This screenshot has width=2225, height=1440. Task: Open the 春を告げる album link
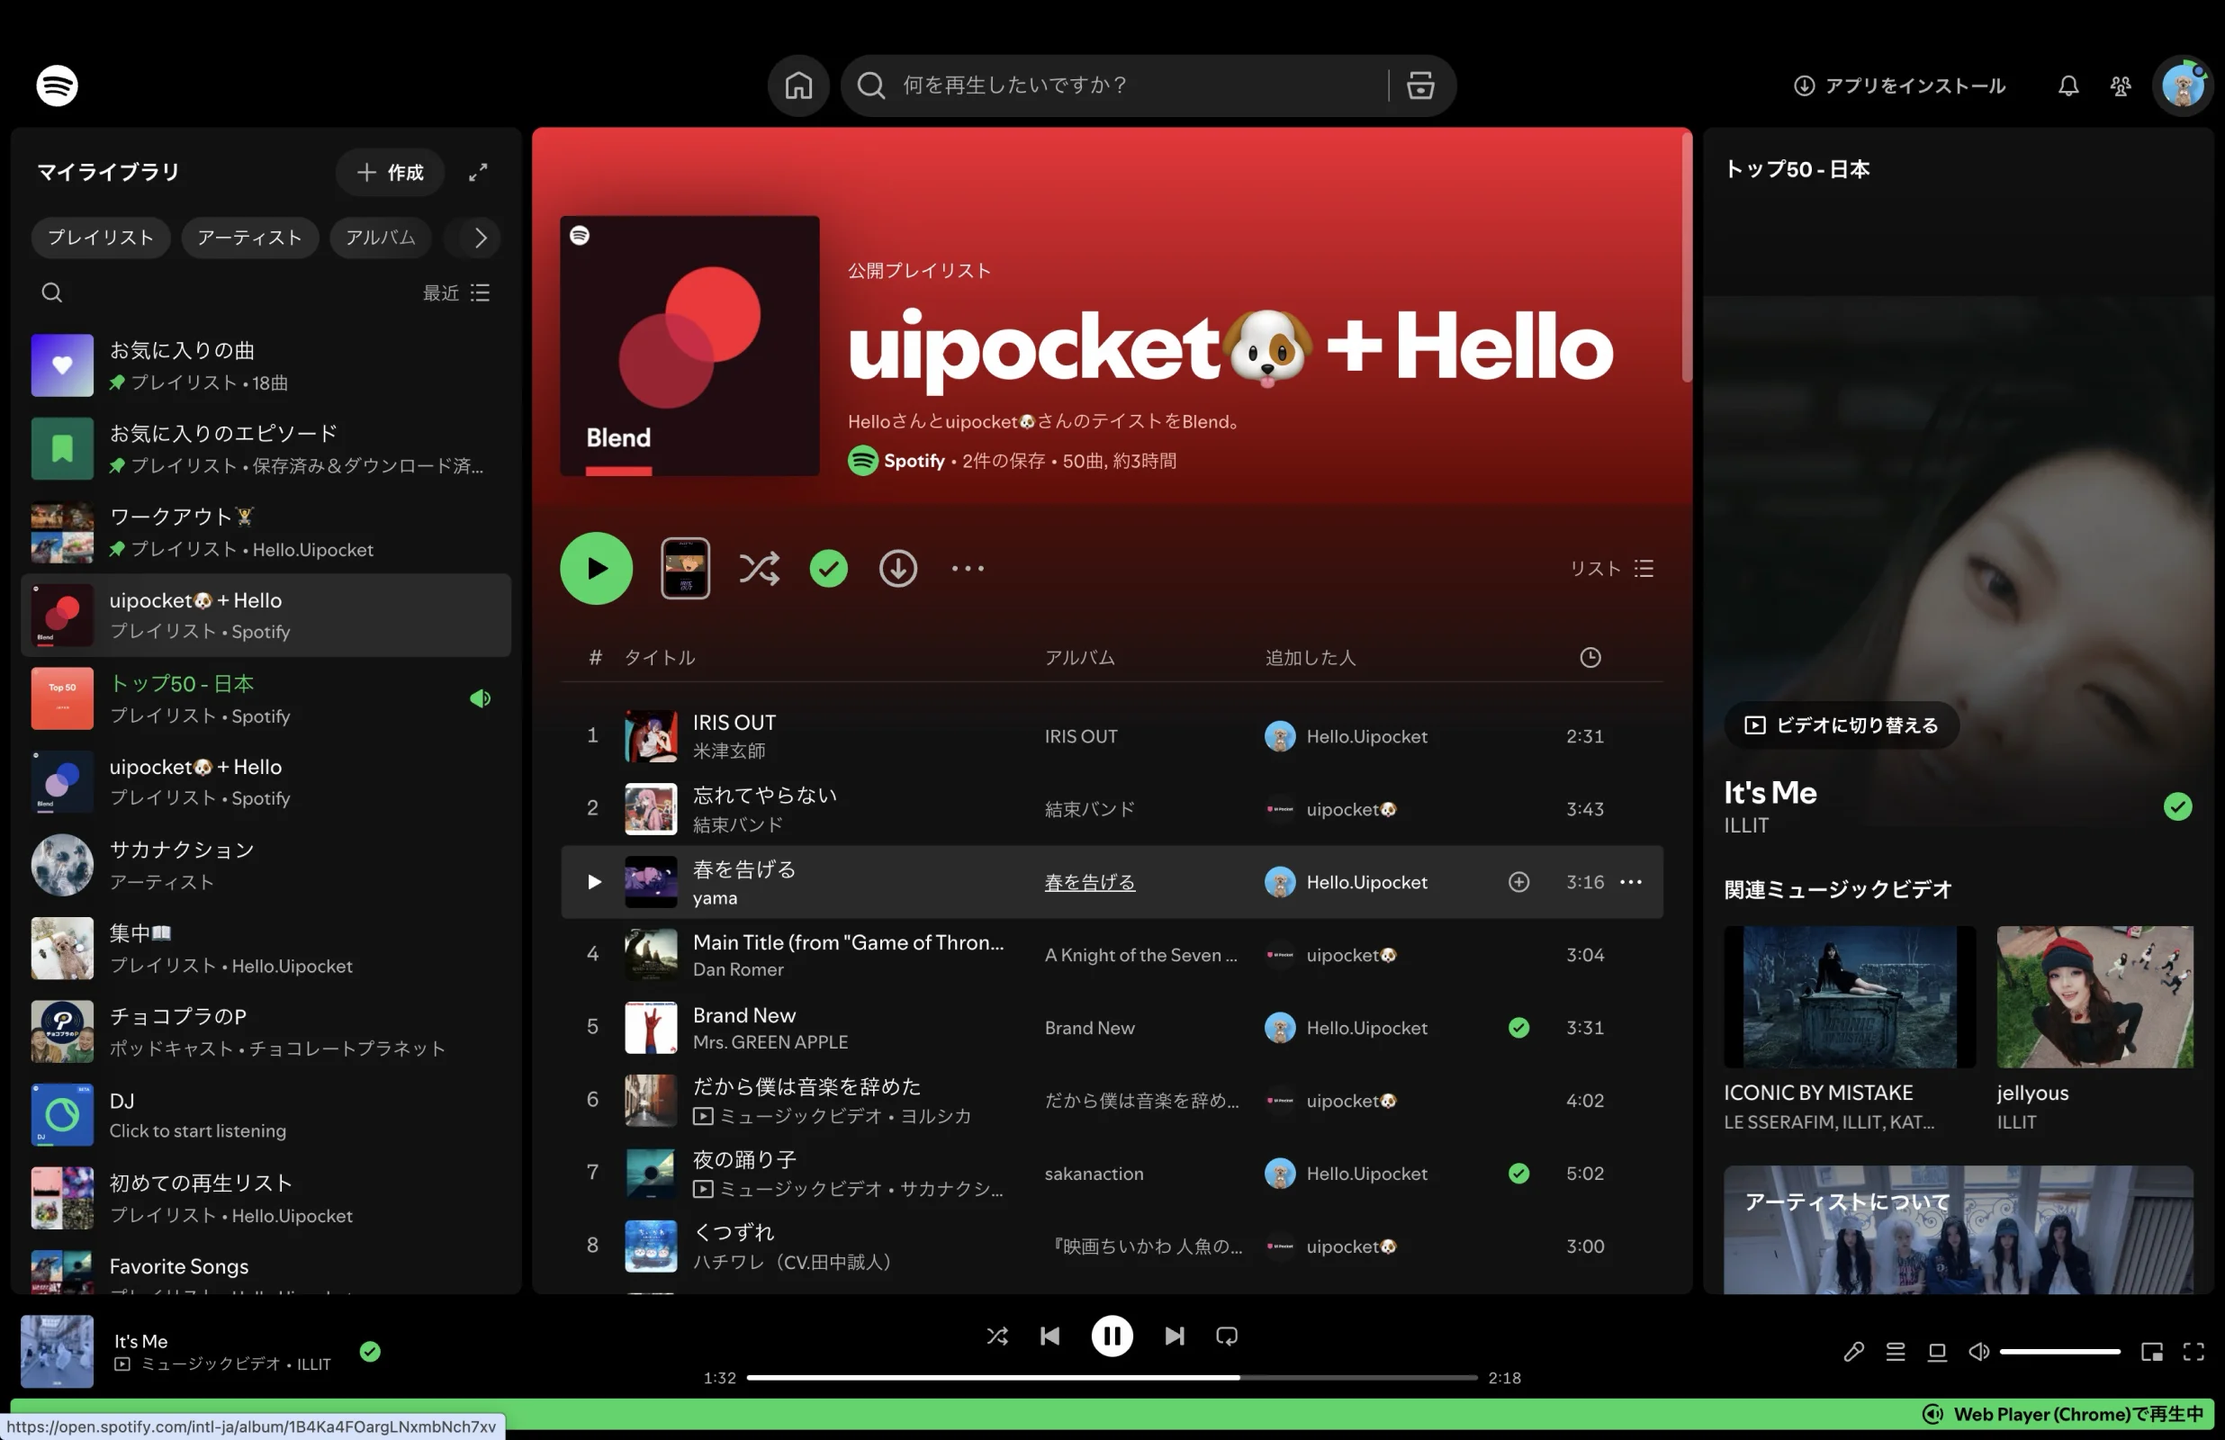pos(1089,882)
